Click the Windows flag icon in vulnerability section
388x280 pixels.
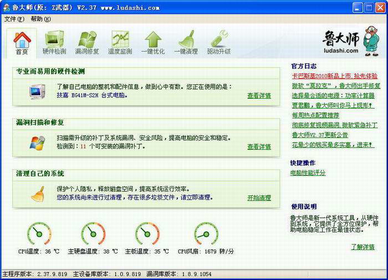point(38,142)
